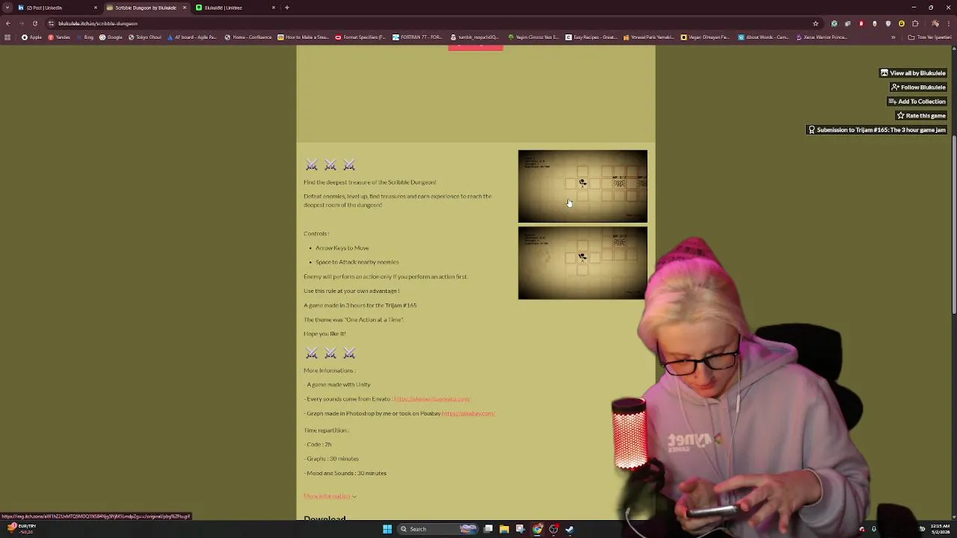Open the taskbar clock and date
957x538 pixels.
pyautogui.click(x=940, y=529)
